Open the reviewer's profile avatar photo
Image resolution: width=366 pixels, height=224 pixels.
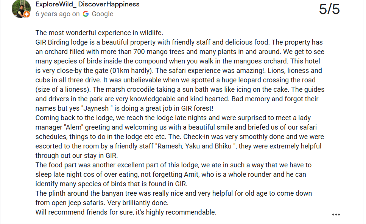click(21, 9)
